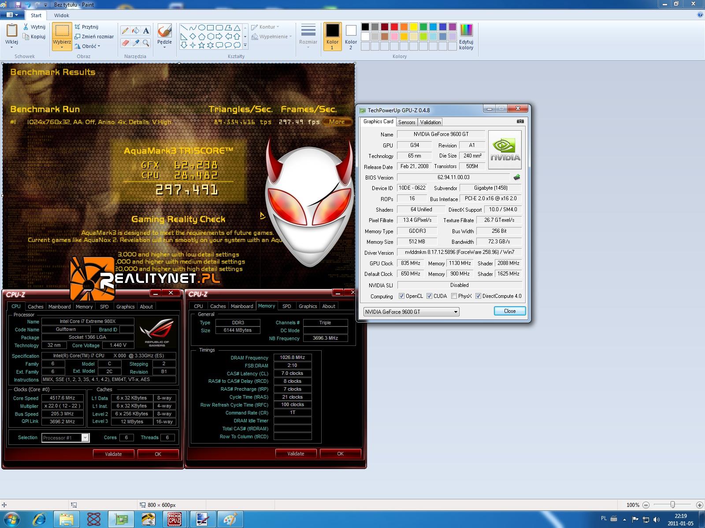Choose the Line shape
Image resolution: width=705 pixels, height=528 pixels.
point(184,27)
